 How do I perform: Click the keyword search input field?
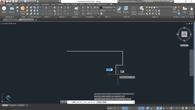(x=131, y=2)
